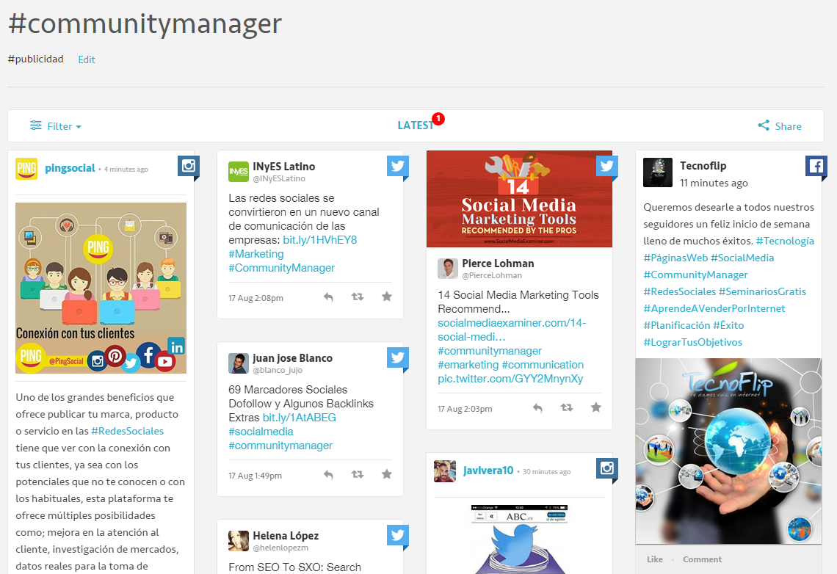Open the bit.ly/1HVhEY8 link

319,240
